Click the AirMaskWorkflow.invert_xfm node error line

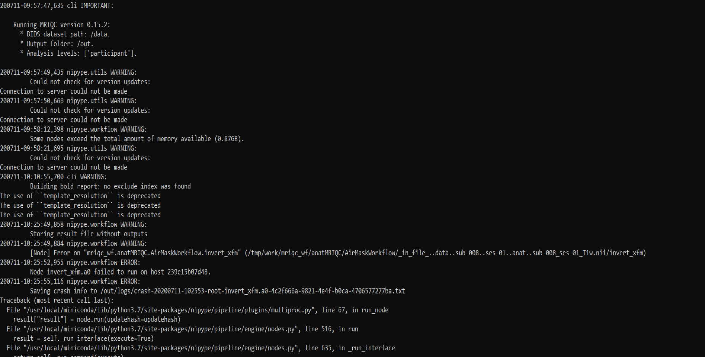338,253
